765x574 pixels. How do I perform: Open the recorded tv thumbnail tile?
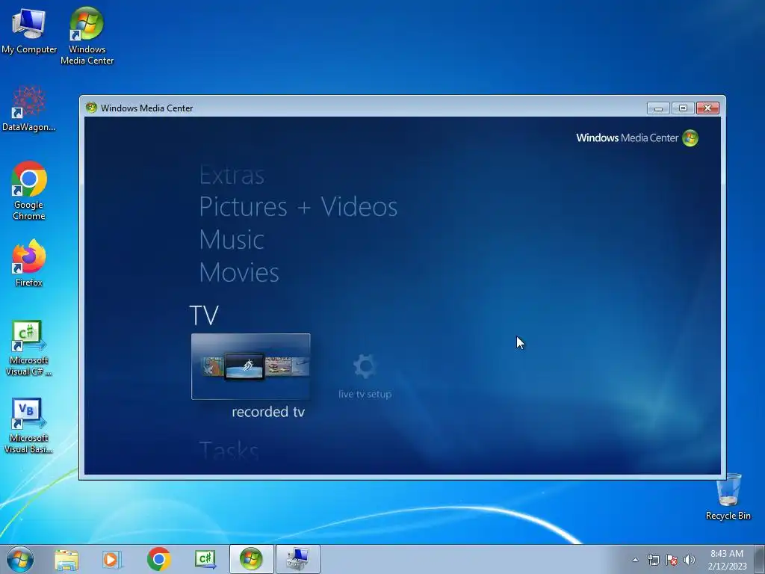coord(251,366)
